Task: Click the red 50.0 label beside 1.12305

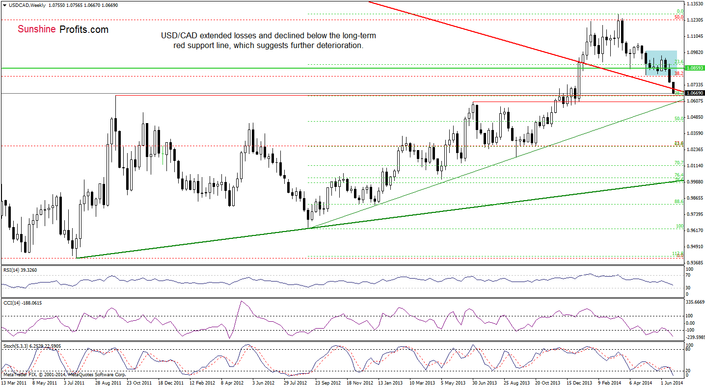Action: coord(679,17)
